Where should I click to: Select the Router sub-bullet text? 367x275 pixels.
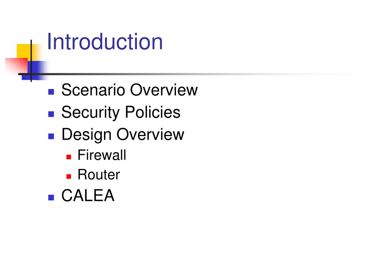point(99,175)
